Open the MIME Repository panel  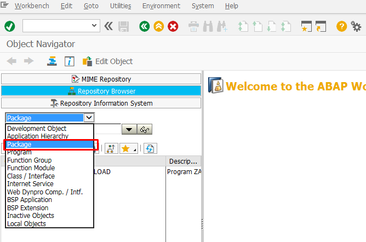(101, 79)
